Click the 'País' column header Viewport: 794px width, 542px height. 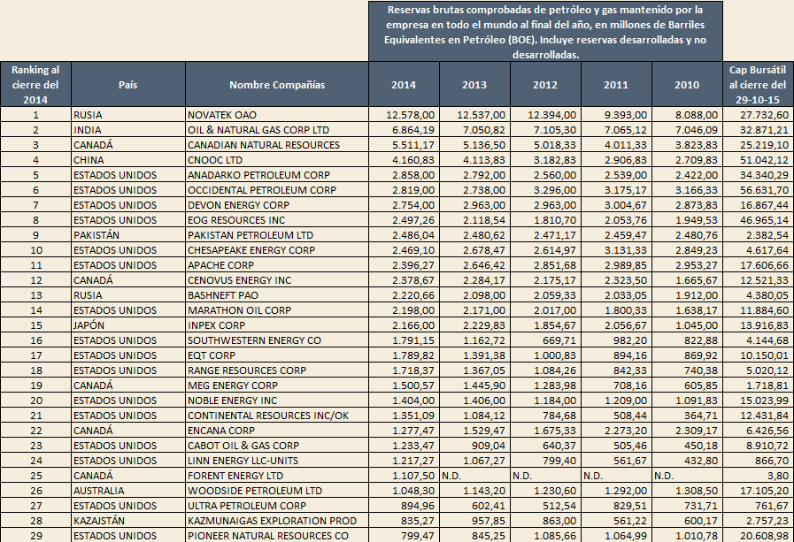coord(128,84)
